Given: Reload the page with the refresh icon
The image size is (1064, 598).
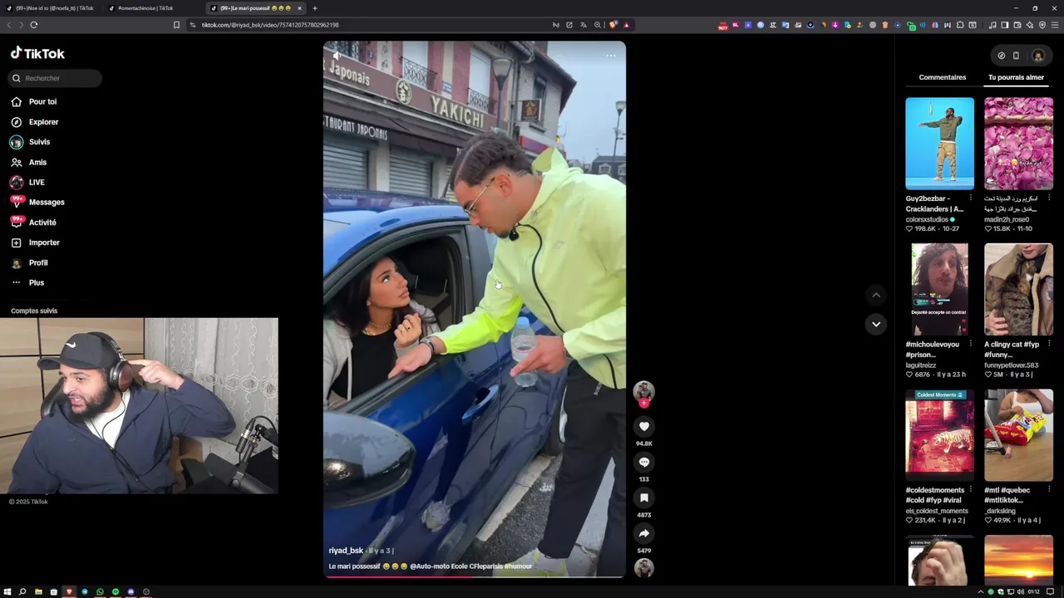Looking at the screenshot, I should click(x=34, y=25).
